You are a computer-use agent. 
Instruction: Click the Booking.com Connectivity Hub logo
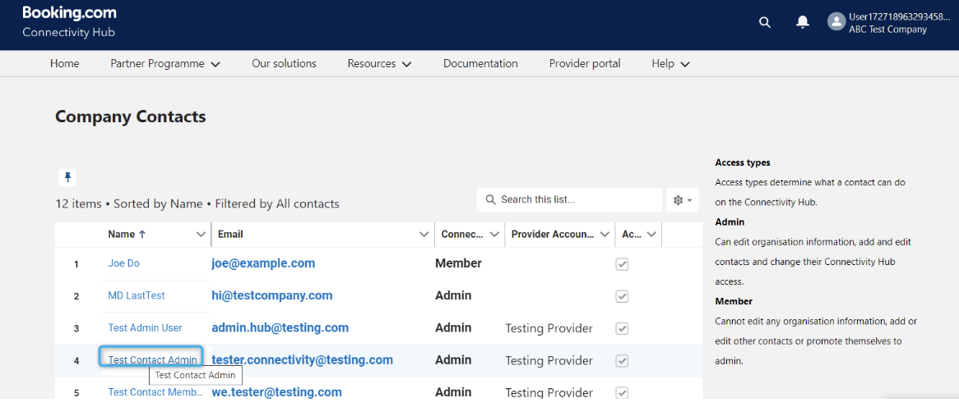tap(69, 22)
